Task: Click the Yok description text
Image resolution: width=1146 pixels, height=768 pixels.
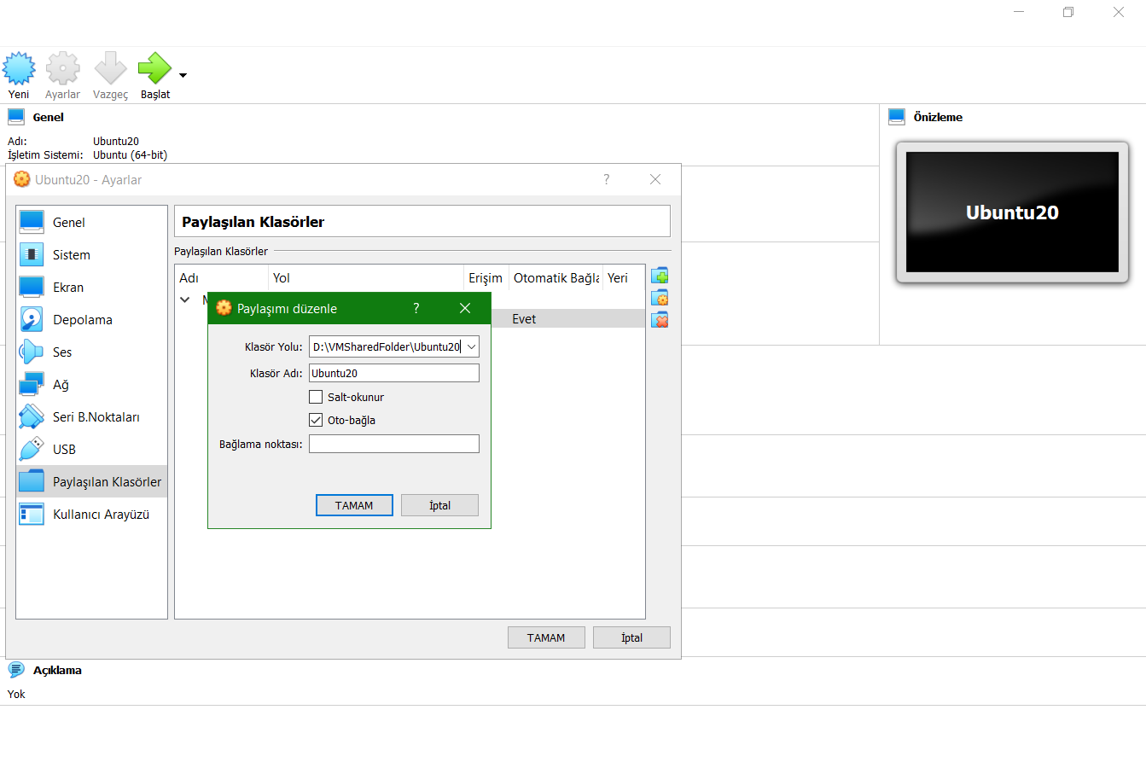Action: pyautogui.click(x=16, y=694)
